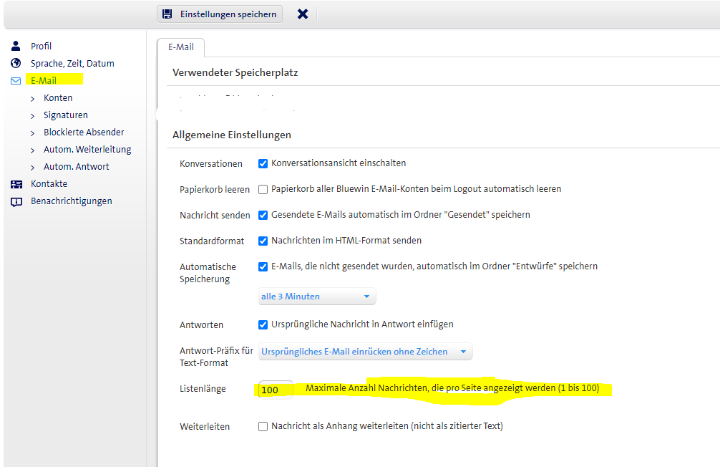Click the envelope icon beside E-Mail
The image size is (720, 467).
[x=16, y=81]
